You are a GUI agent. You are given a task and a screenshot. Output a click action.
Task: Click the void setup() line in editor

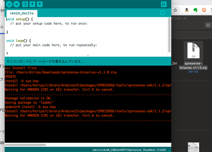19,19
